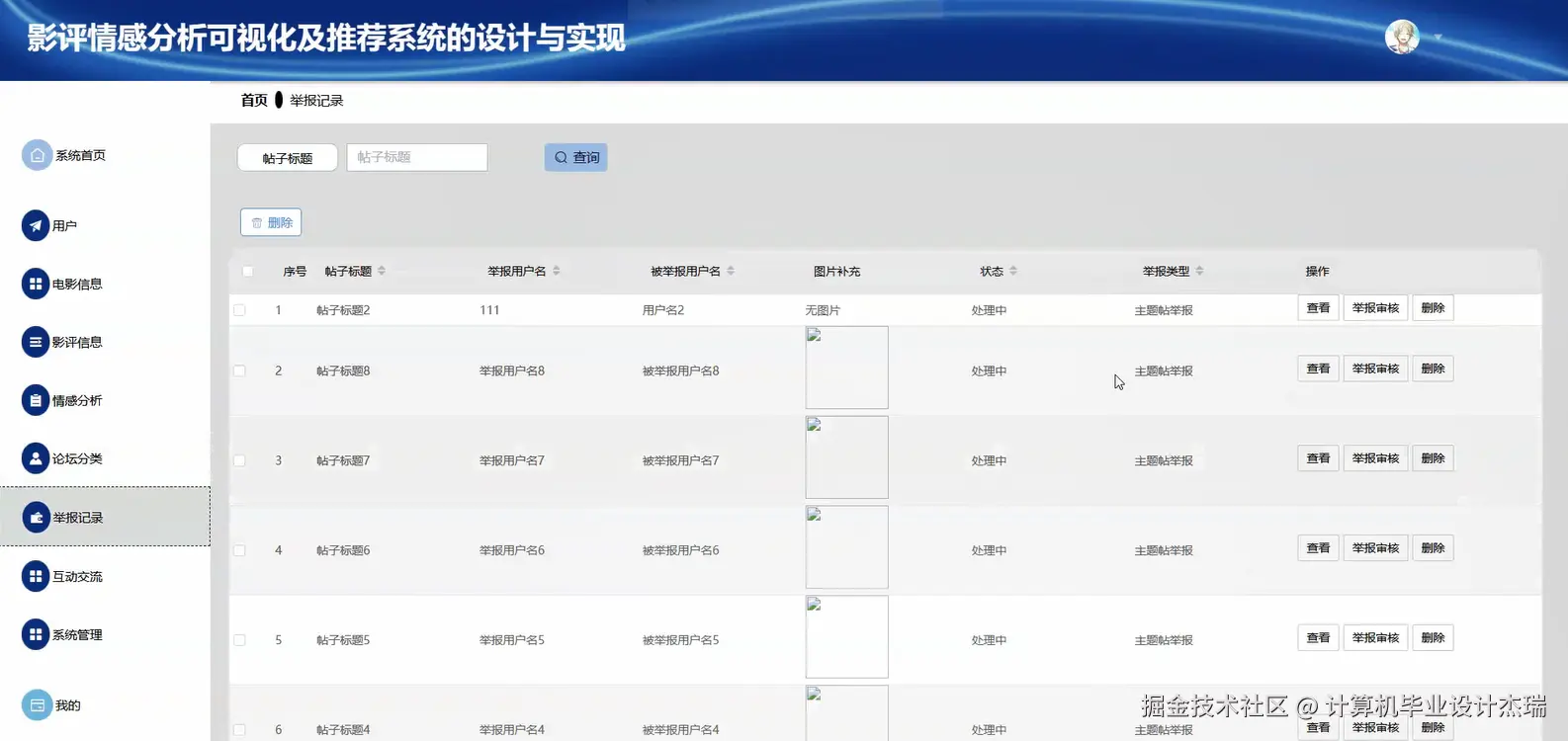Open the image thumbnail in row 帖子标题7
Screen dimensions: 1568x741
[846, 457]
